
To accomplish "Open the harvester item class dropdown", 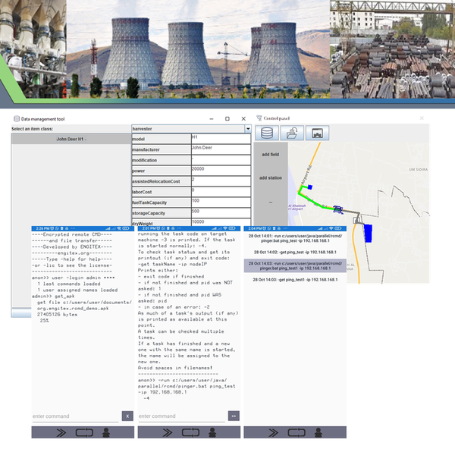I will [247, 130].
